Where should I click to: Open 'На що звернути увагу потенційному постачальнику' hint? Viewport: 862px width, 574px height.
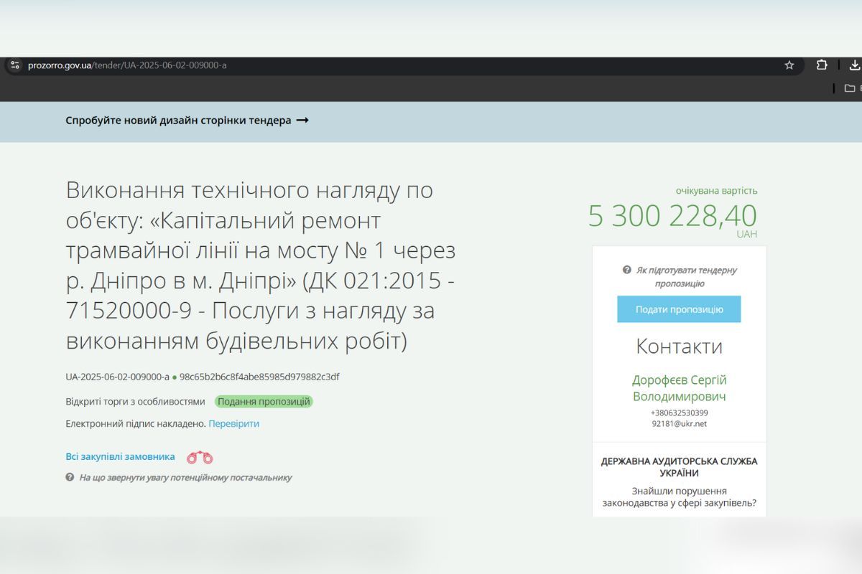tap(185, 477)
